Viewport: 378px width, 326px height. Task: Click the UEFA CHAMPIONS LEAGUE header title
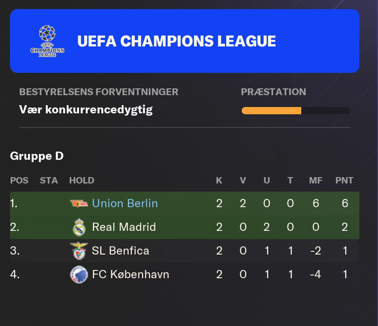pyautogui.click(x=176, y=41)
